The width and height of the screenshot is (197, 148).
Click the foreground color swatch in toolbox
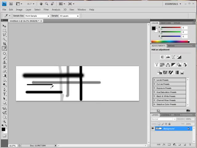[3, 129]
